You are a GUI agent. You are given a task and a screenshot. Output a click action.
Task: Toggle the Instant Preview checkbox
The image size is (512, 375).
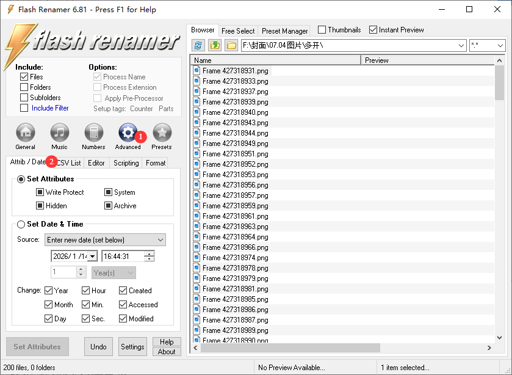click(373, 30)
